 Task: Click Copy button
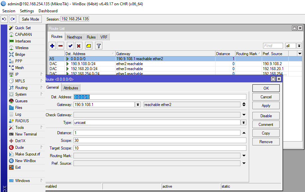pyautogui.click(x=266, y=133)
